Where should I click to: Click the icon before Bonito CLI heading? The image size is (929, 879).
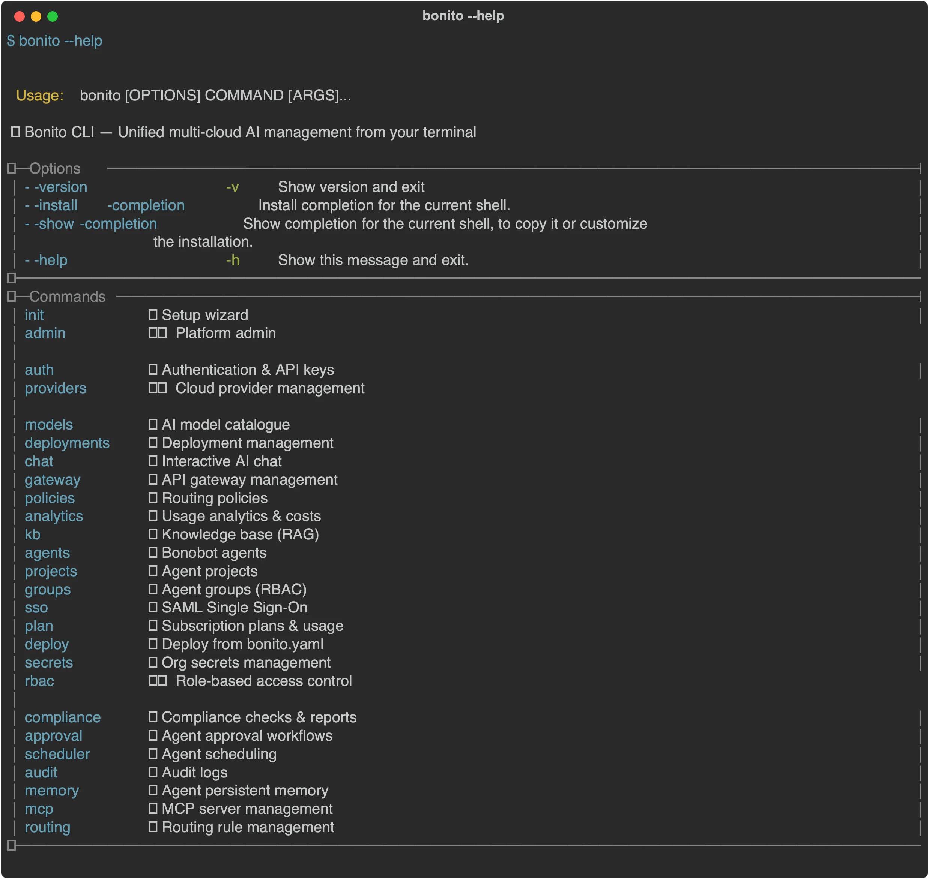click(x=15, y=132)
